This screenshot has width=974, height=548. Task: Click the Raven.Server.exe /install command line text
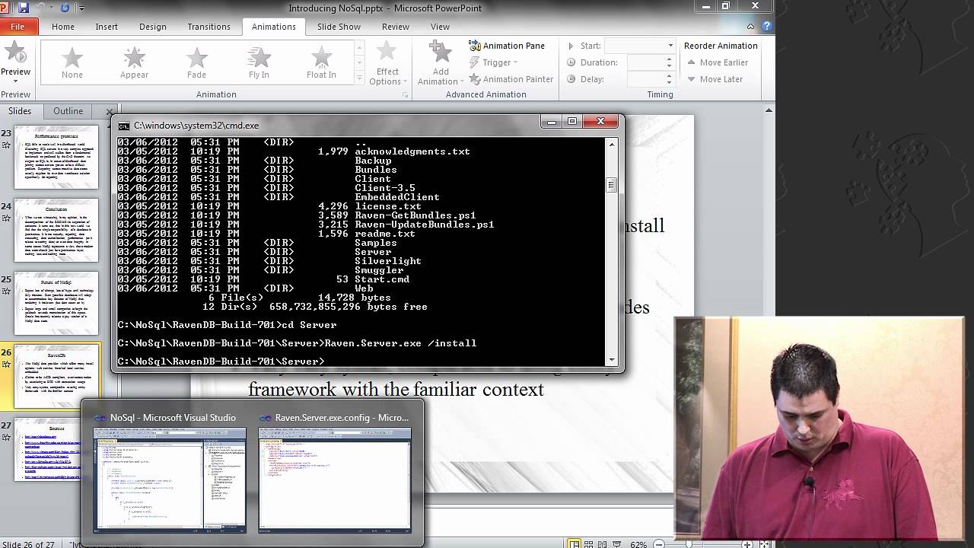pyautogui.click(x=400, y=343)
